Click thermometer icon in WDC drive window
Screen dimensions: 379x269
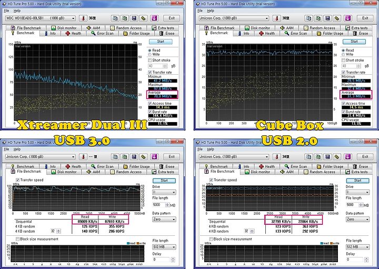tap(83, 18)
